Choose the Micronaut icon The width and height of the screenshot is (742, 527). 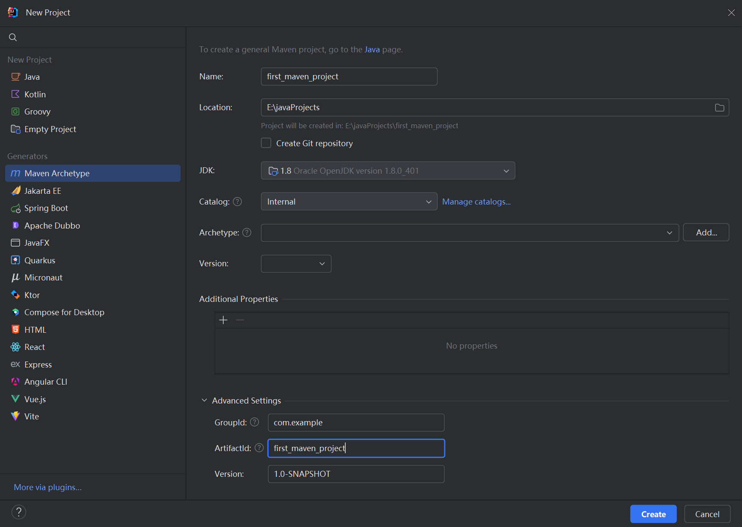(15, 277)
